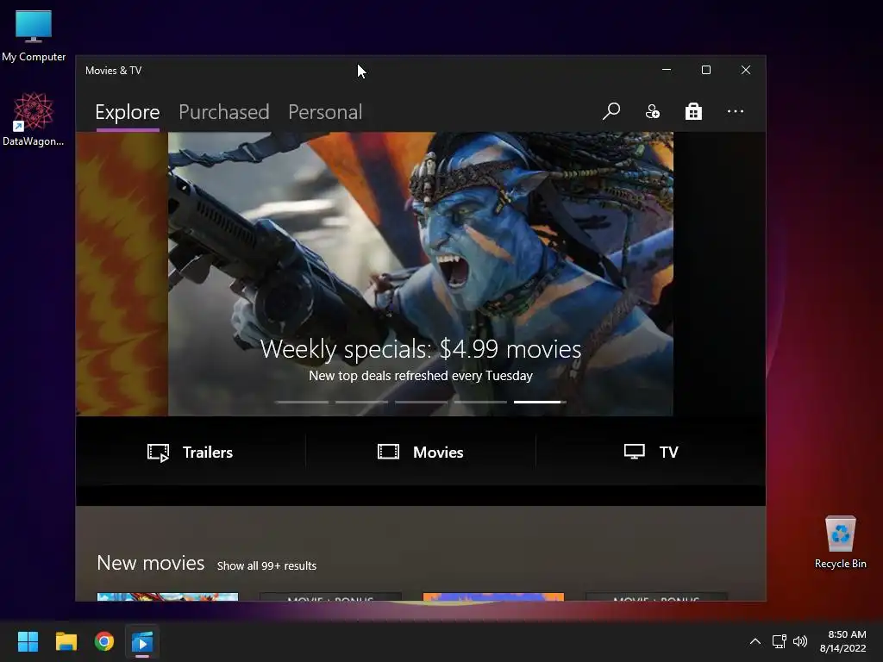
Task: Click the volume speaker icon
Action: tap(799, 641)
